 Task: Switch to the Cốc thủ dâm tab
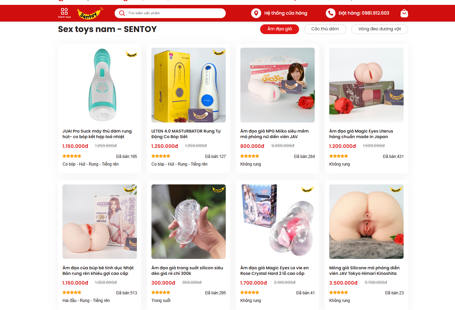point(325,29)
